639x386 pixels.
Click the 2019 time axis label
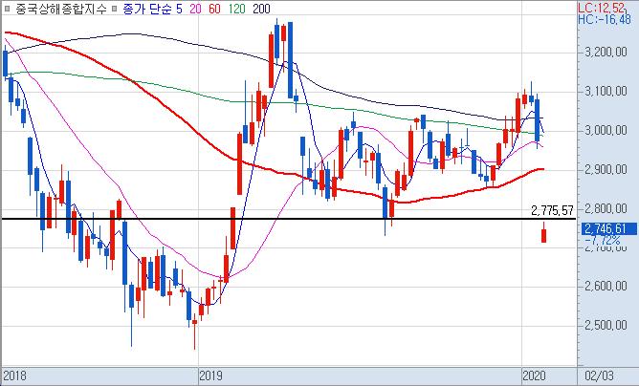(211, 375)
